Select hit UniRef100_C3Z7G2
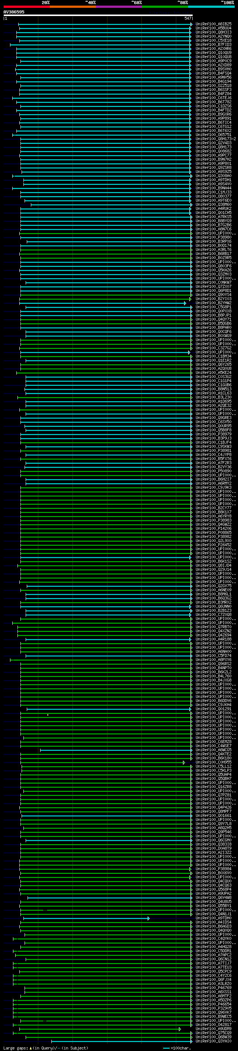The height and width of the screenshot is (1051, 238). click(x=213, y=348)
